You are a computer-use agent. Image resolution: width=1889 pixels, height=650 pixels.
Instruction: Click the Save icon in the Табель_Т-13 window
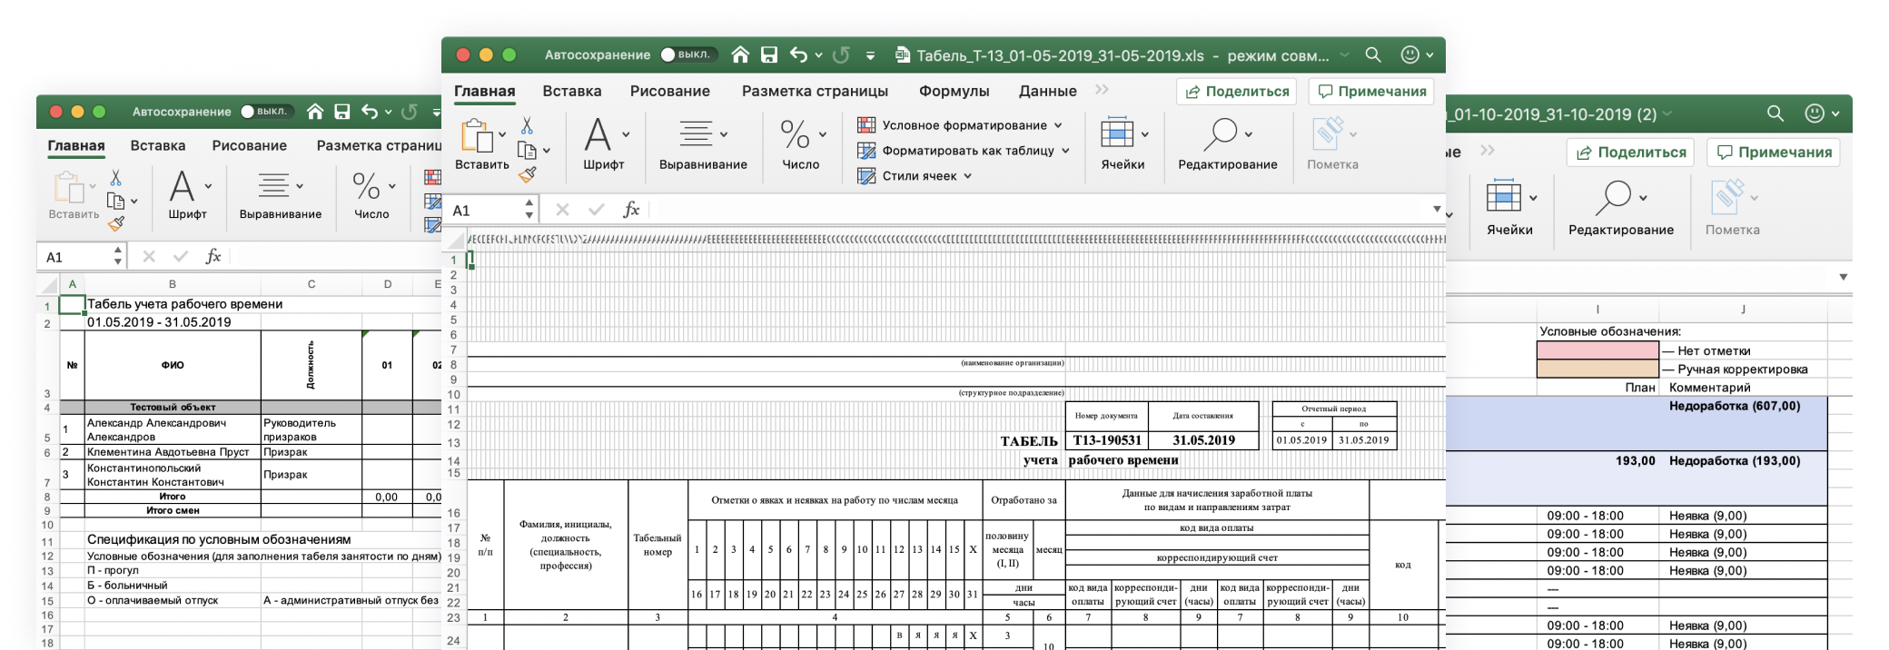pos(769,55)
